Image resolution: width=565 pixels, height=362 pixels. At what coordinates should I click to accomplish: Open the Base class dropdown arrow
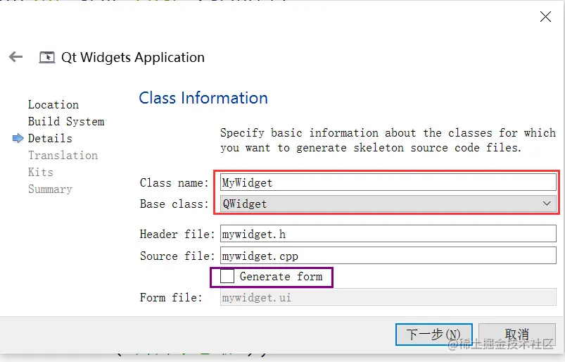click(x=547, y=204)
